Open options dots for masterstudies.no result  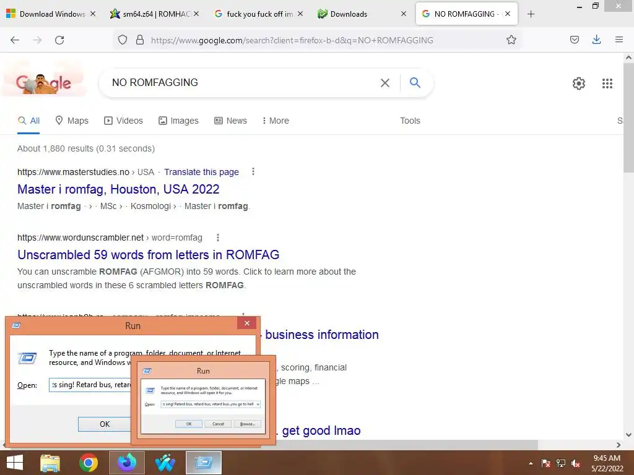coord(253,172)
